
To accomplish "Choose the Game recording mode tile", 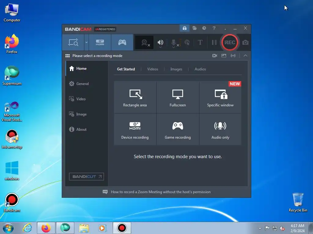I will 178,129.
